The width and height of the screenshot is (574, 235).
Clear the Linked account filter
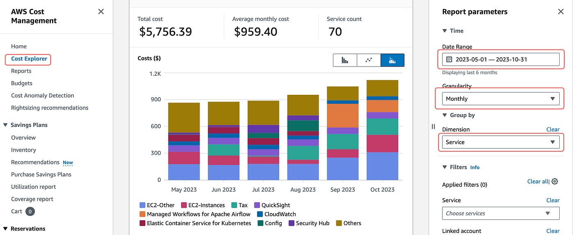click(553, 231)
